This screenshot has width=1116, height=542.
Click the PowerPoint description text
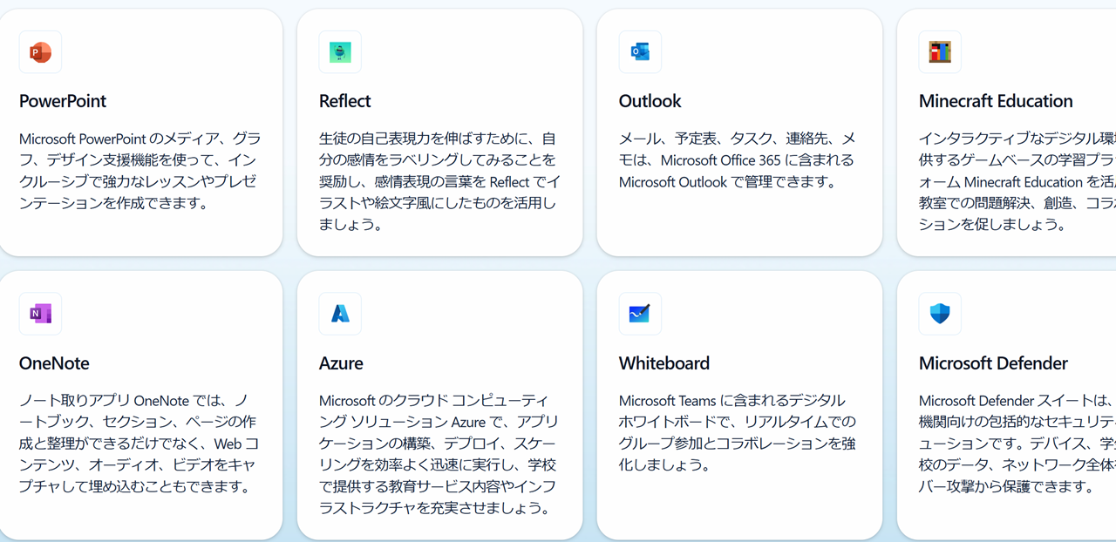tap(140, 171)
